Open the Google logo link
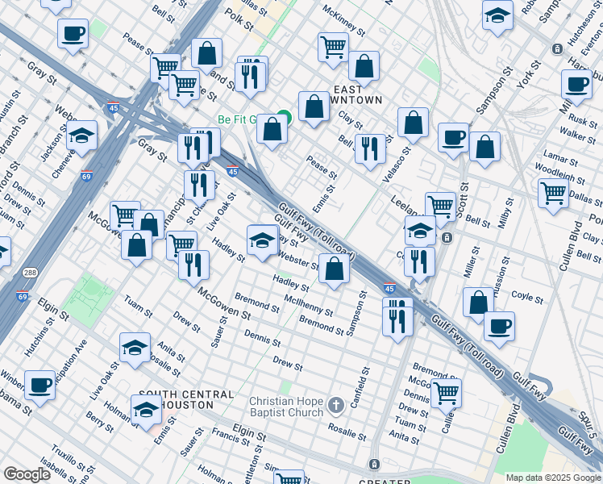 (27, 474)
